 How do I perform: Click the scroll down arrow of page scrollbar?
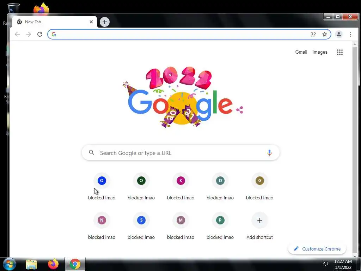point(355,256)
